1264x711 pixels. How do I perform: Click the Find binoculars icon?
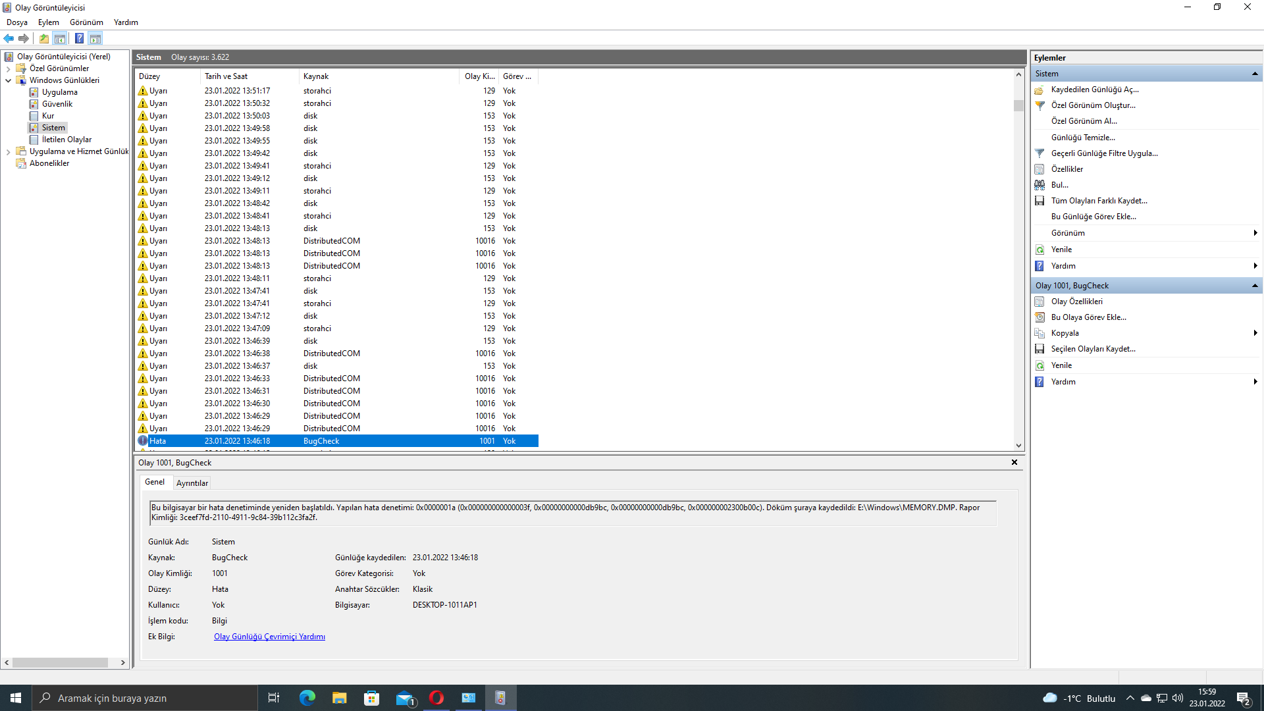pos(1040,185)
